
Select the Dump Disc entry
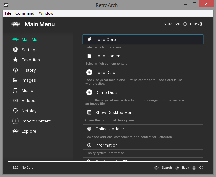[x=143, y=93]
